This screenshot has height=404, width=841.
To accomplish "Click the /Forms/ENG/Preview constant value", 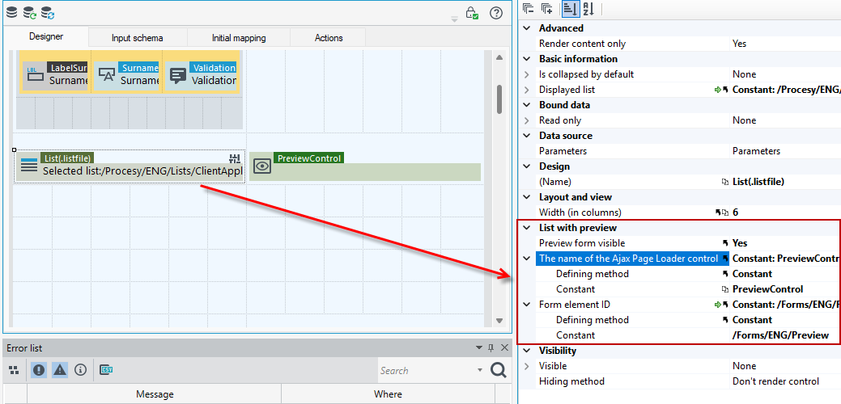I will point(780,335).
